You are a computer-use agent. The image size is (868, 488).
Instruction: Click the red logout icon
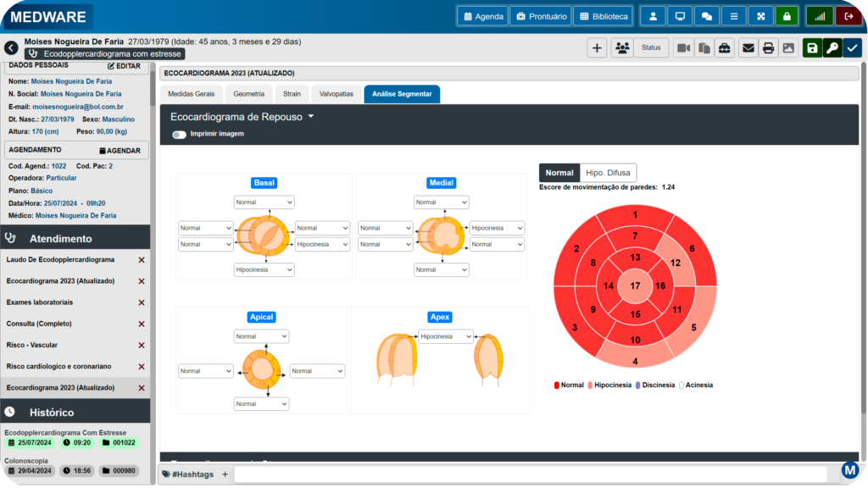point(849,16)
